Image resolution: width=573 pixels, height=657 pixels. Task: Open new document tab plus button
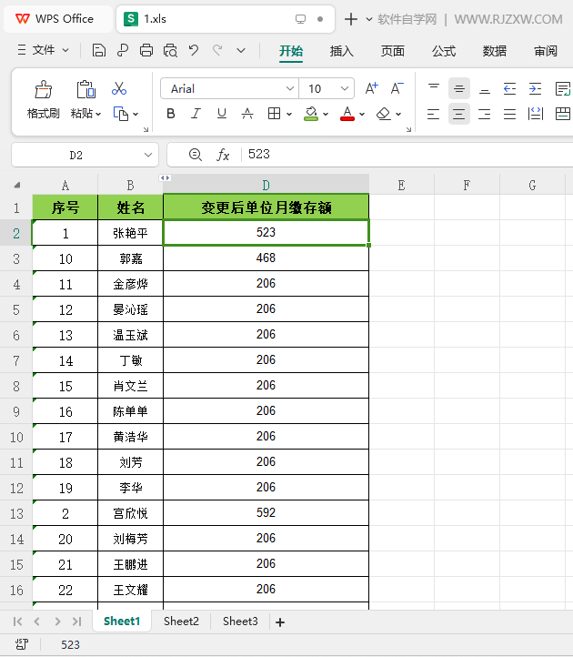point(351,19)
